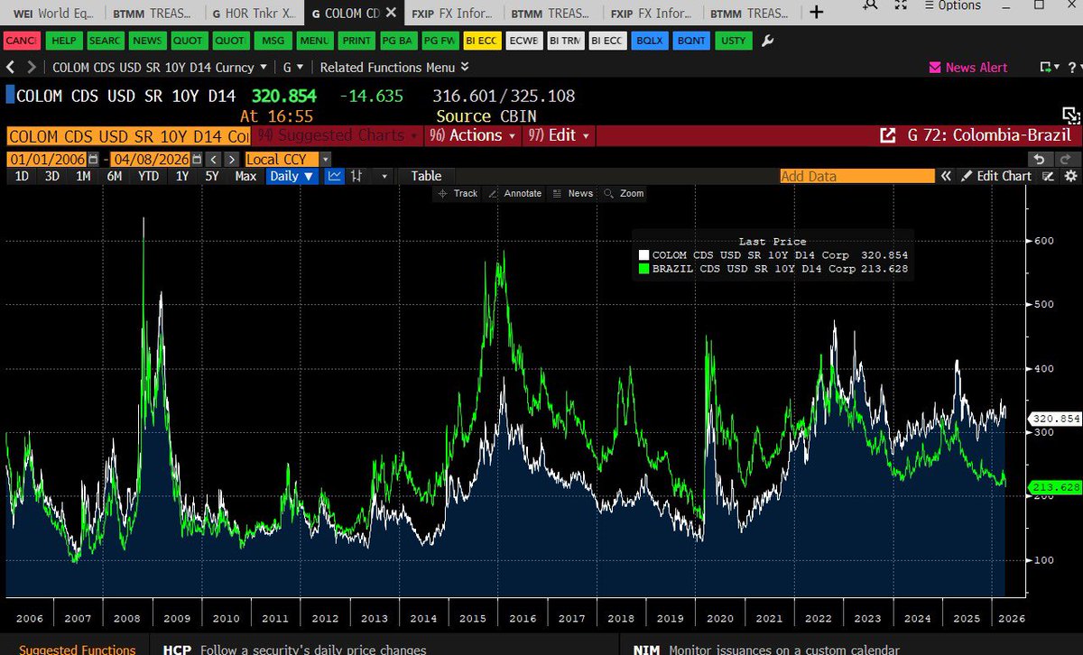Select 6M period
Image resolution: width=1083 pixels, height=655 pixels.
[115, 176]
